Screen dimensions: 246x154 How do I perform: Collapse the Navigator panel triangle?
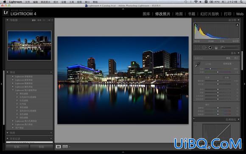(x=7, y=20)
